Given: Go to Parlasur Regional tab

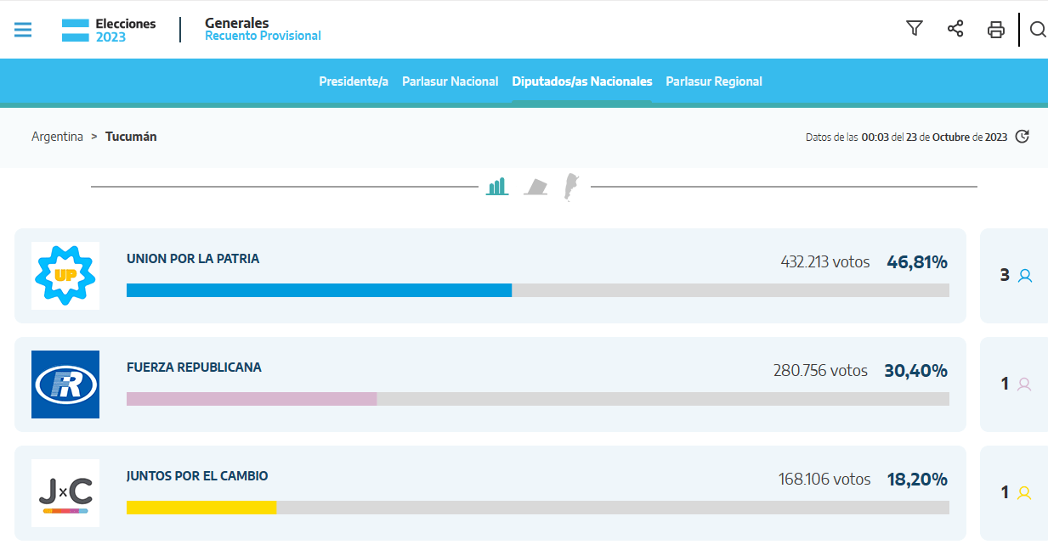Looking at the screenshot, I should point(714,81).
